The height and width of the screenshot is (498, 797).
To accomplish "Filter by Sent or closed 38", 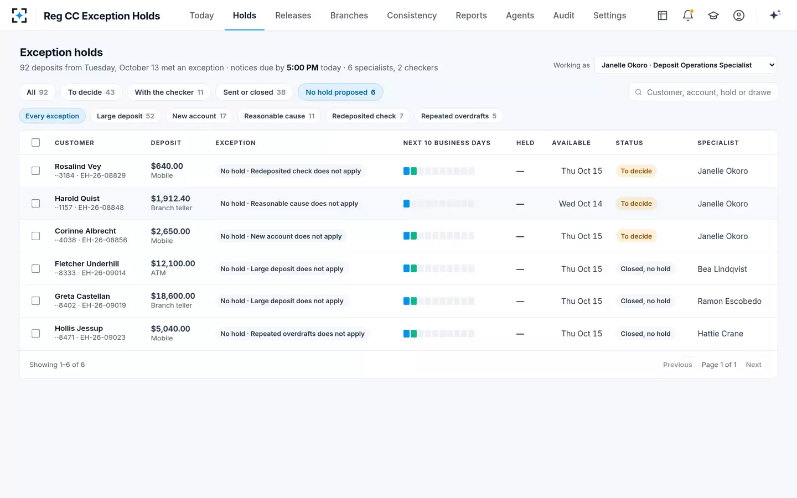I will pyautogui.click(x=255, y=92).
